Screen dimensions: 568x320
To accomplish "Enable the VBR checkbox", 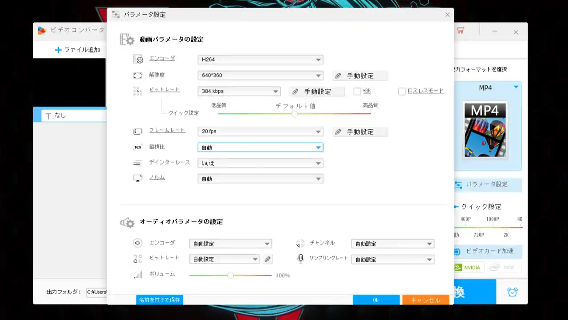I will (x=357, y=91).
